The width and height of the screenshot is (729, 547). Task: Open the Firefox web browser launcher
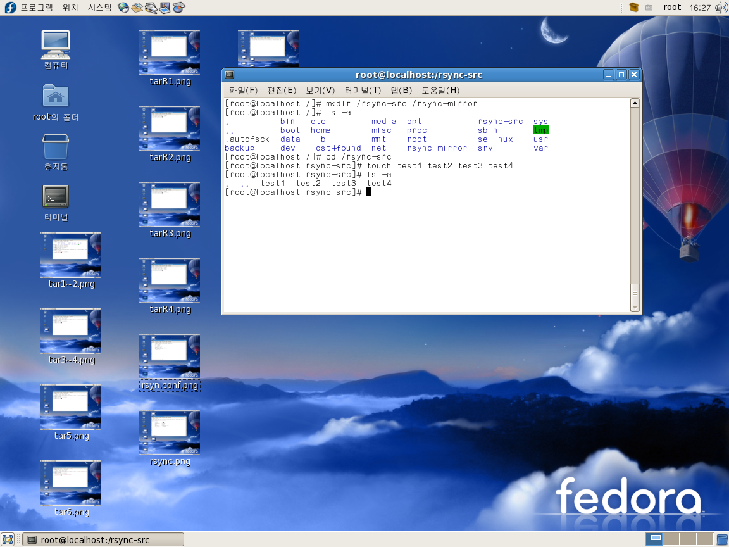tap(123, 8)
